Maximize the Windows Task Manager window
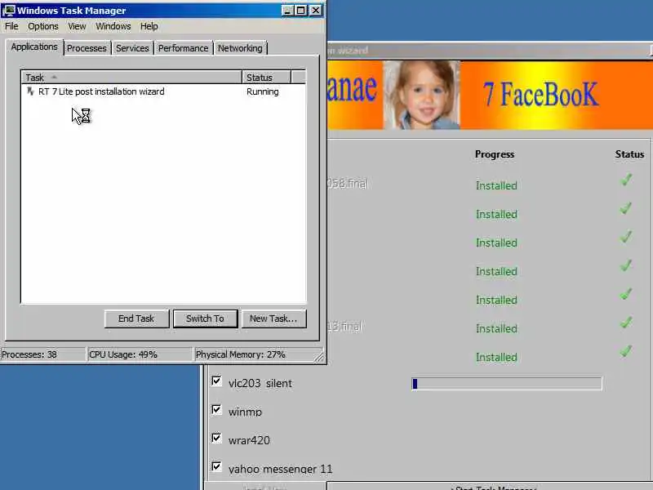This screenshot has height=490, width=653. [x=300, y=11]
